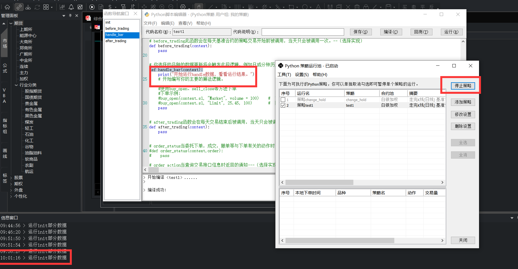Switch to the 公式 sidebar tab
The height and width of the screenshot is (269, 518).
5,68
